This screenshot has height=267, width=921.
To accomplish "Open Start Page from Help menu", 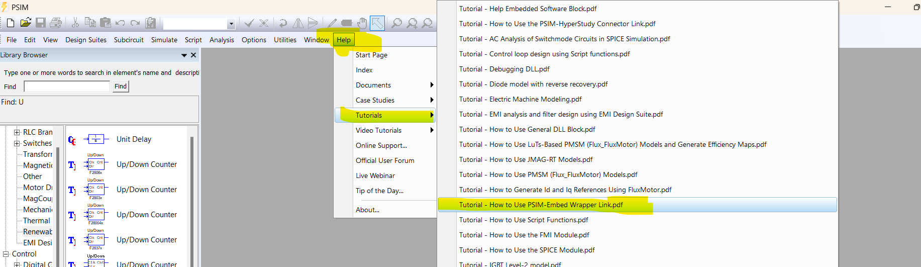I will click(x=385, y=55).
